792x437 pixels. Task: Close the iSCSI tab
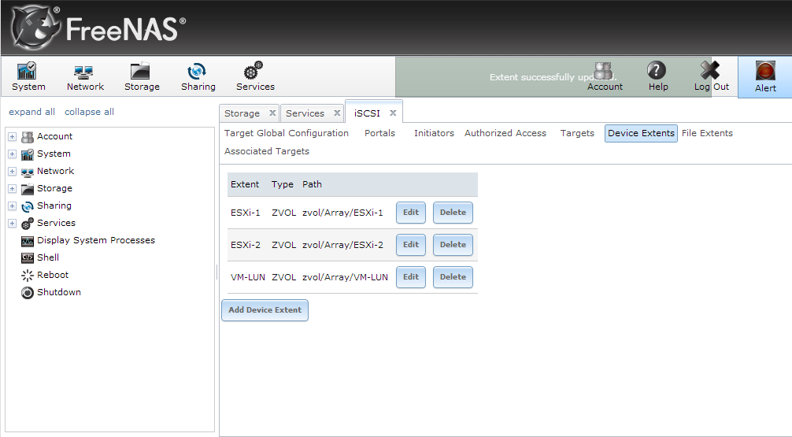(x=393, y=113)
